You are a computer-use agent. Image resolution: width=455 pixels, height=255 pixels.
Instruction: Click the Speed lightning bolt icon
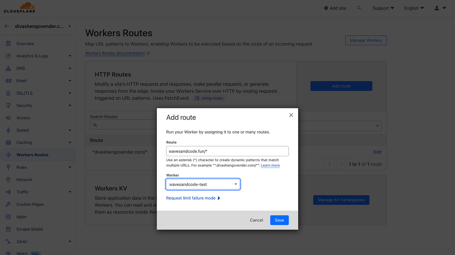[8, 130]
